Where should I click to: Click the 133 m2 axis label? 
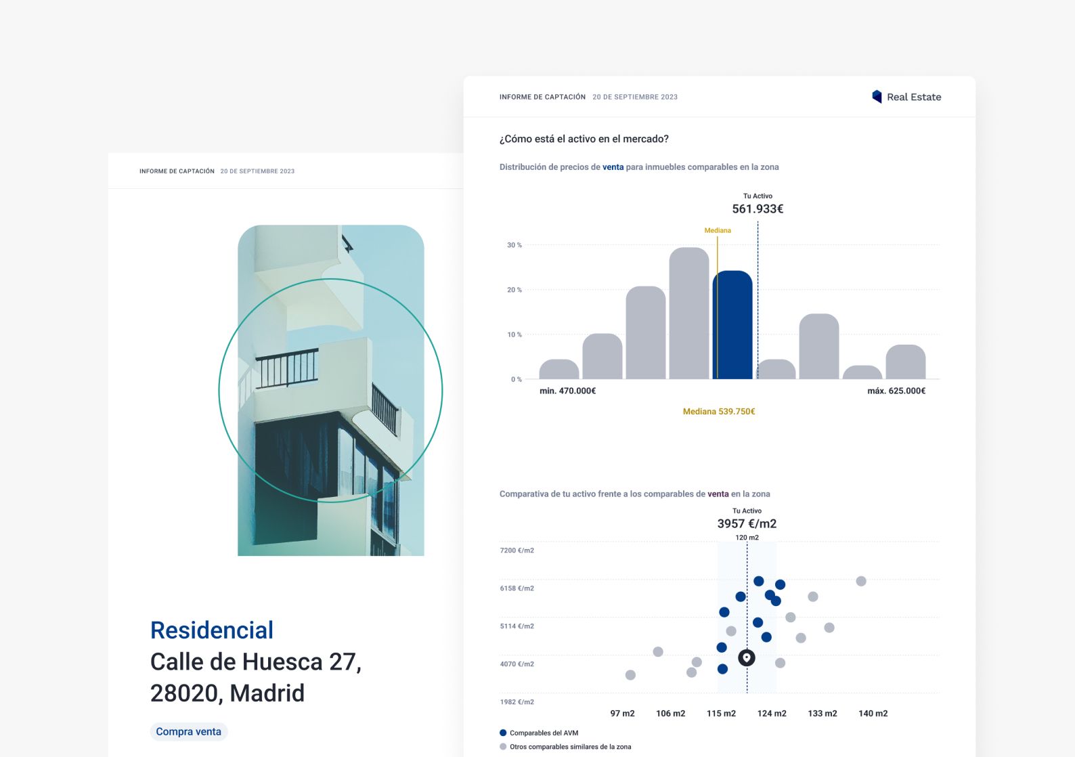click(822, 714)
